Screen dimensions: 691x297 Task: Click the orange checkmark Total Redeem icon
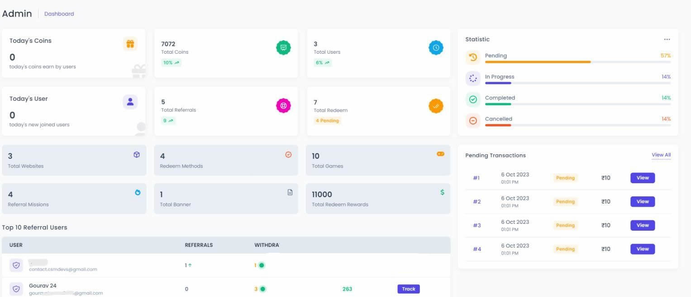436,106
